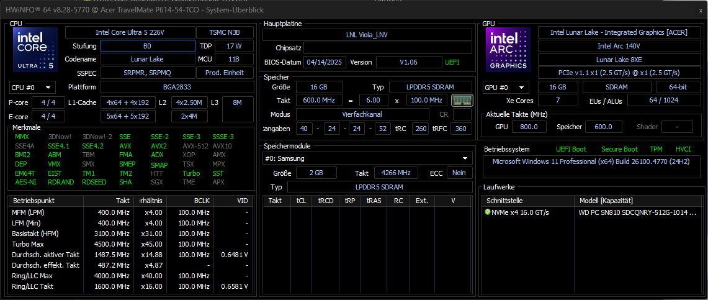This screenshot has width=708, height=300.
Task: Click the Modus value Vierfachkanal
Action: [x=362, y=114]
